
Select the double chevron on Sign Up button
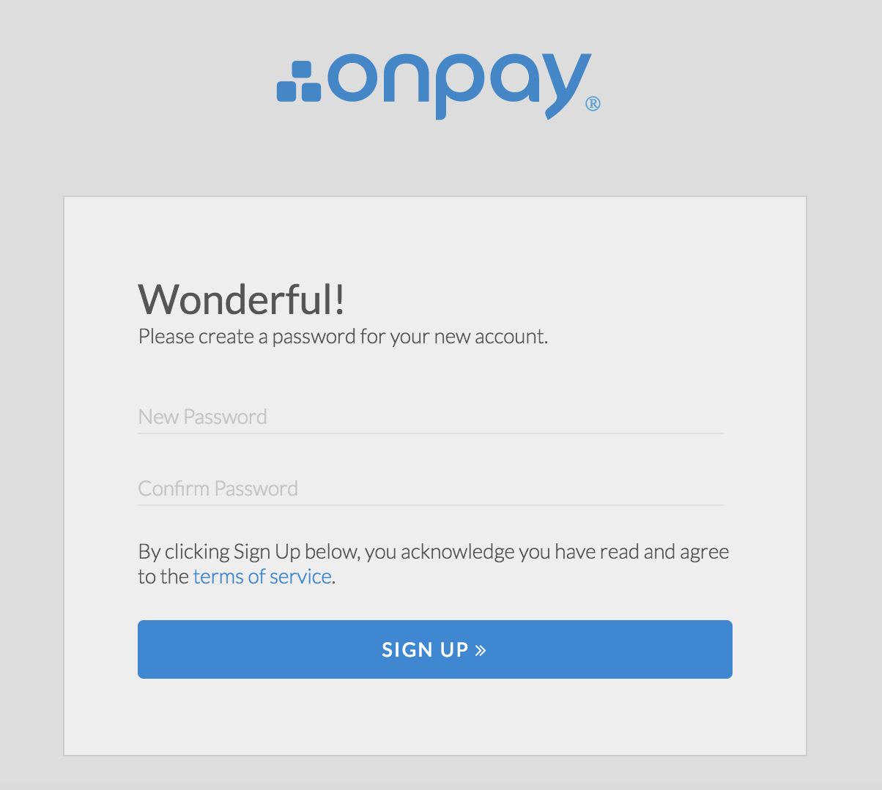click(481, 649)
